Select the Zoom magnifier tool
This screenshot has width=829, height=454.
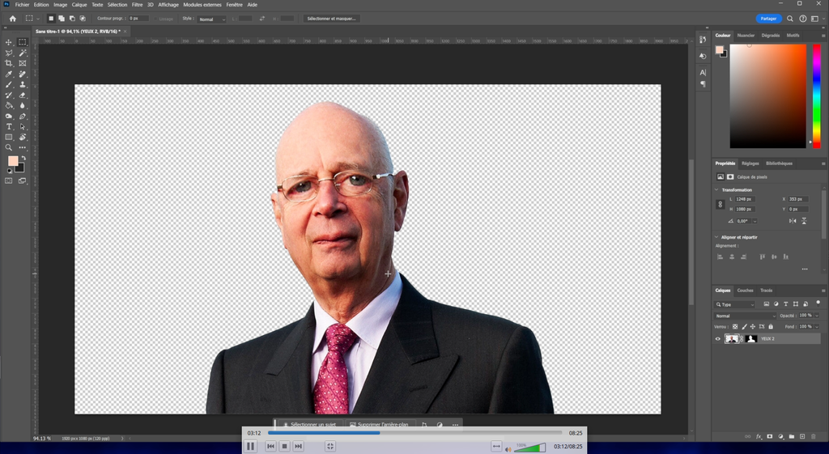coord(9,147)
